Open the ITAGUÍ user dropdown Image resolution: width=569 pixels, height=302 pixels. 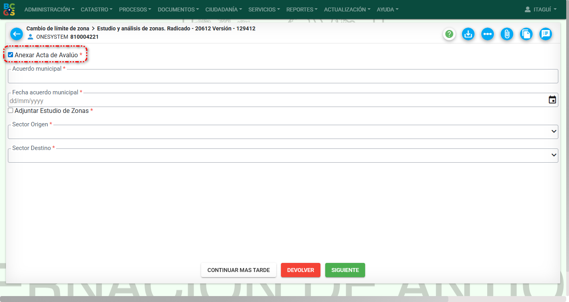(x=541, y=9)
